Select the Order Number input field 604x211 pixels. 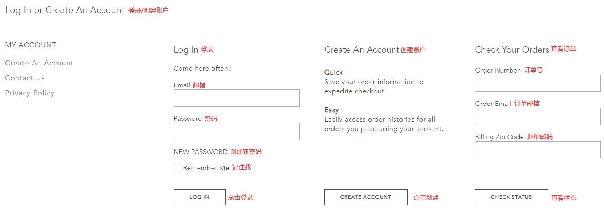pos(538,83)
